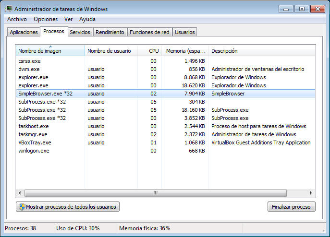330x237 pixels.
Task: Maximize the Task Manager window
Action: pos(302,9)
